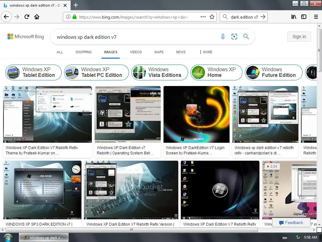
Task: Open the WINDOWS XP SP3 DARK EDITION v7 image
Action: [42, 190]
